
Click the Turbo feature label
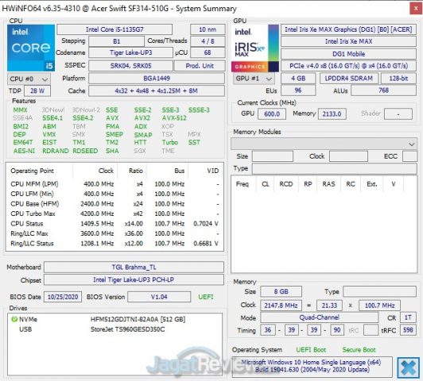(169, 142)
